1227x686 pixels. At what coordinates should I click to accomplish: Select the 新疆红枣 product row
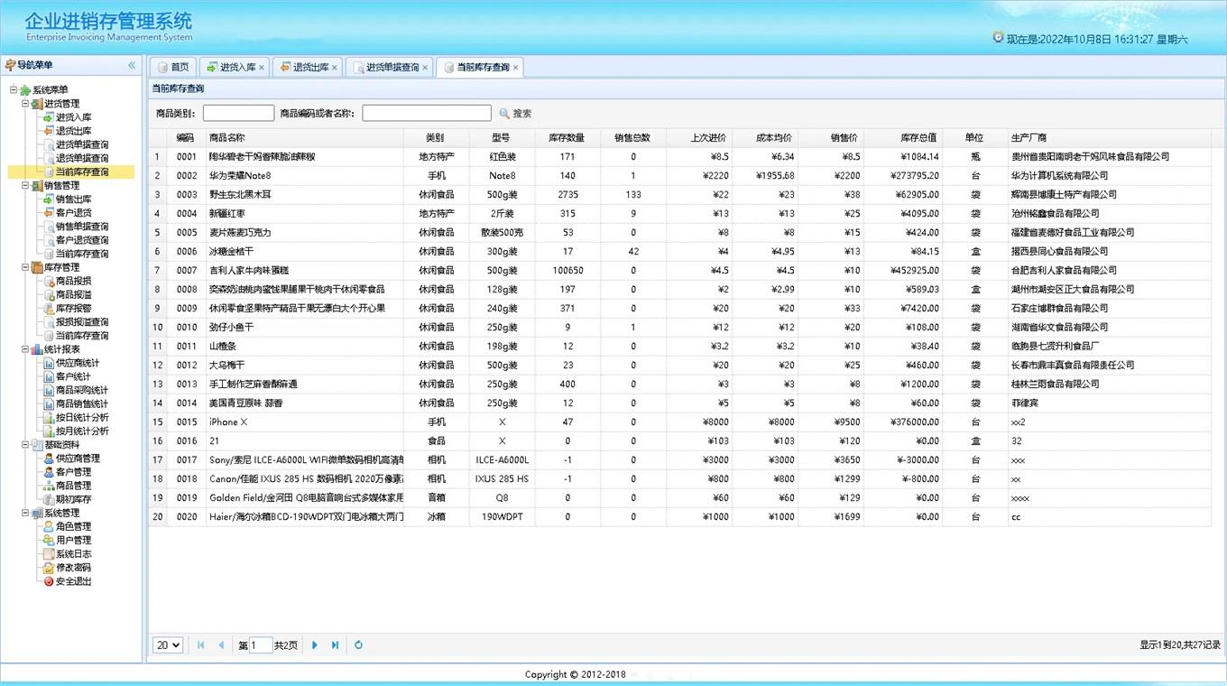pos(680,214)
